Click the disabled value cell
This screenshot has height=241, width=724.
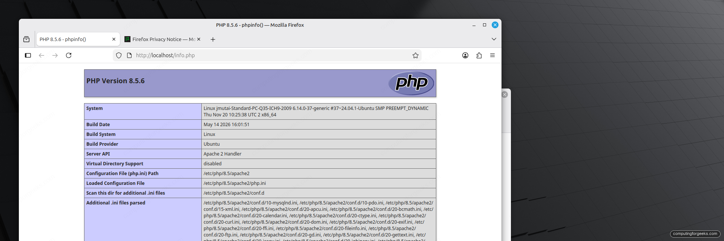(x=319, y=164)
